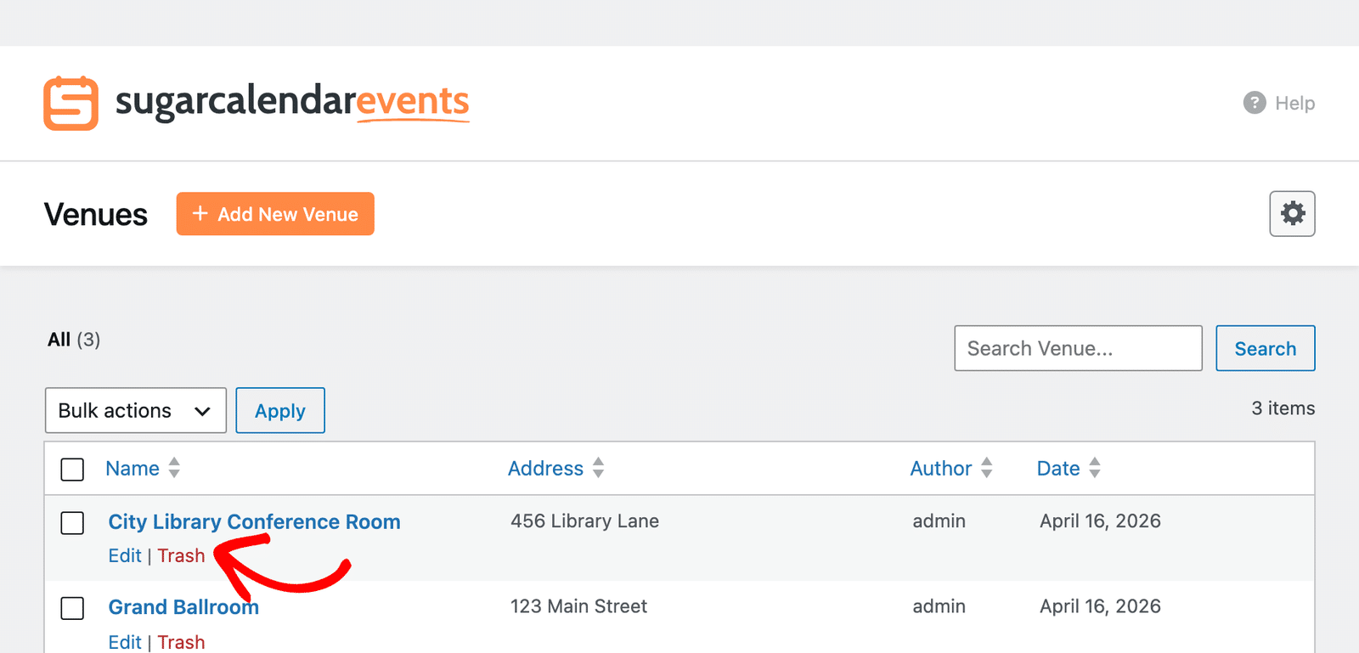Viewport: 1359px width, 653px height.
Task: Edit the Grand Ballroom venue
Action: coord(125,642)
